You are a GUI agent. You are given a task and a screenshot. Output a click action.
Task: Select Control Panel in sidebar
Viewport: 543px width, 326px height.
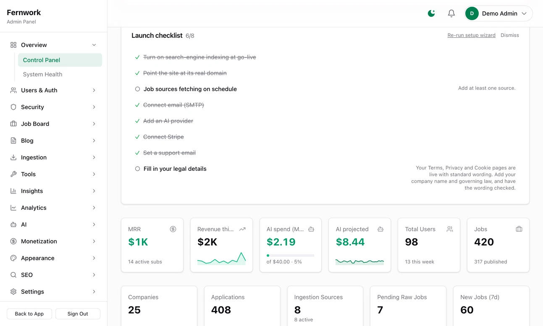pyautogui.click(x=60, y=60)
